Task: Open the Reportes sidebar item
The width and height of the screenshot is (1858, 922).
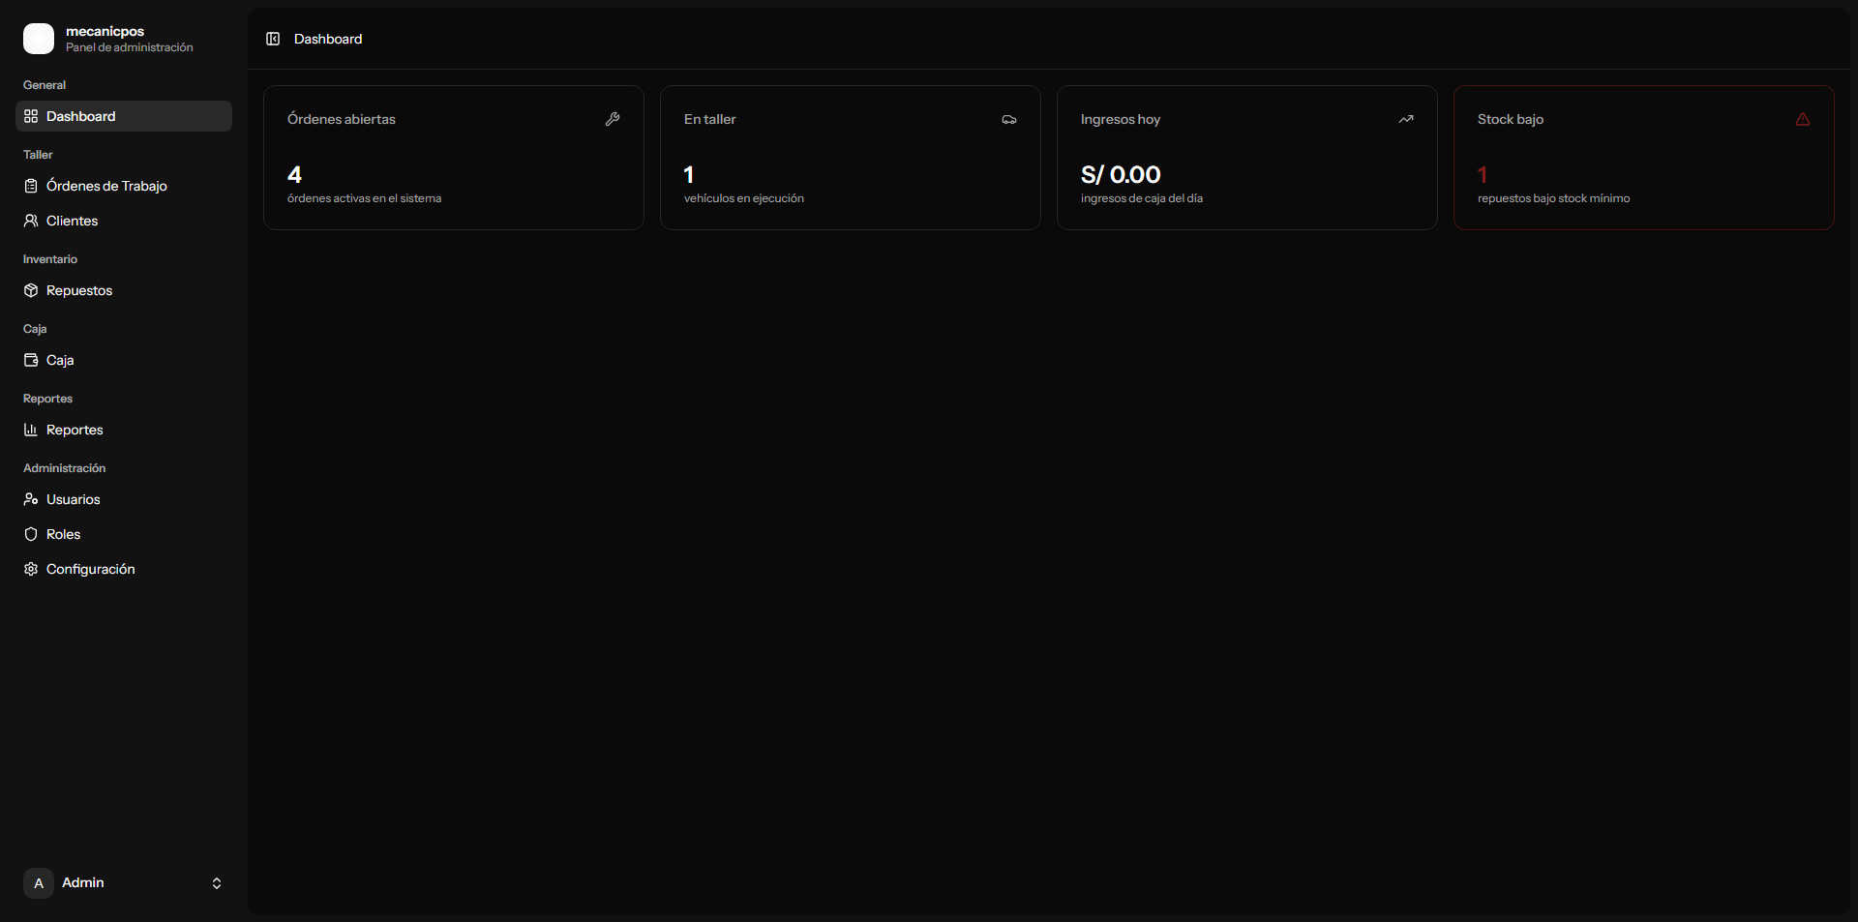Action: tap(124, 430)
